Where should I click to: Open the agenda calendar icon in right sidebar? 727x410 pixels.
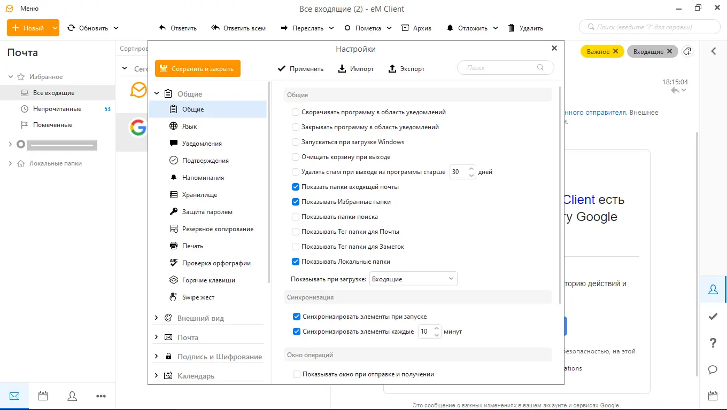713,396
